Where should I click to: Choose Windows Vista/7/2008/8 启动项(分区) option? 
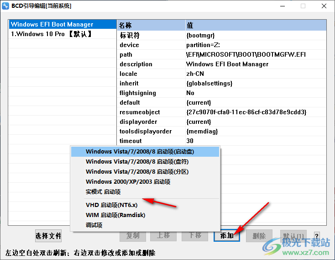tap(137, 172)
